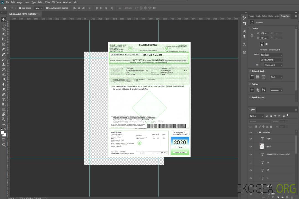Open the Filter menu
Screen dimensions: 299x199
pos(48,2)
